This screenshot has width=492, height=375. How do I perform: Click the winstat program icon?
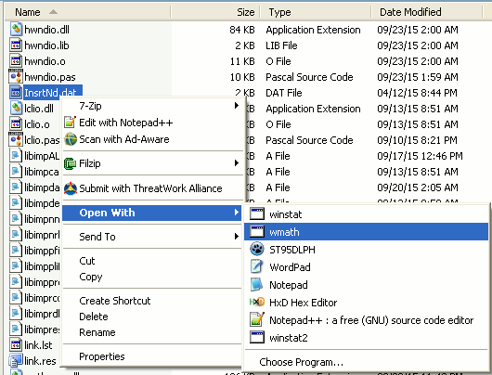click(x=257, y=214)
